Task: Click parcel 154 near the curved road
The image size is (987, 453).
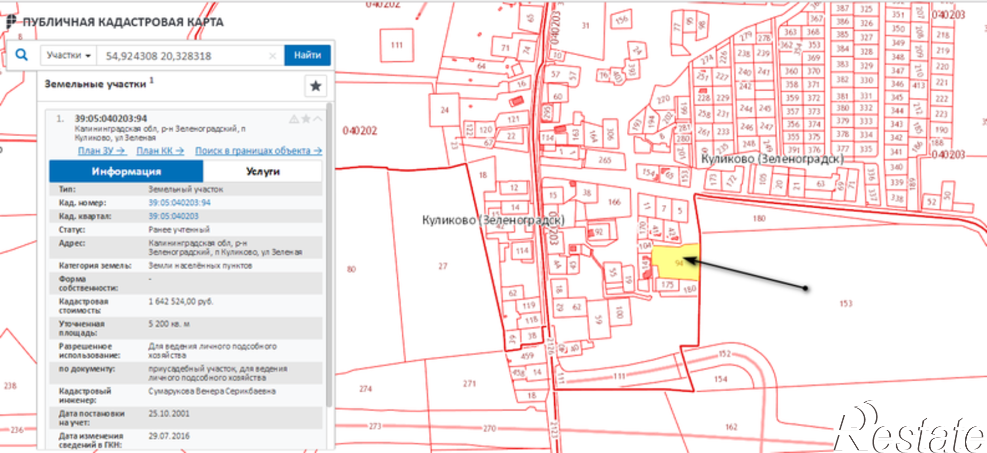Action: pyautogui.click(x=721, y=379)
